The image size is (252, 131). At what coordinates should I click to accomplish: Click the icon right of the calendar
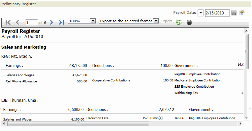pyautogui.click(x=242, y=13)
